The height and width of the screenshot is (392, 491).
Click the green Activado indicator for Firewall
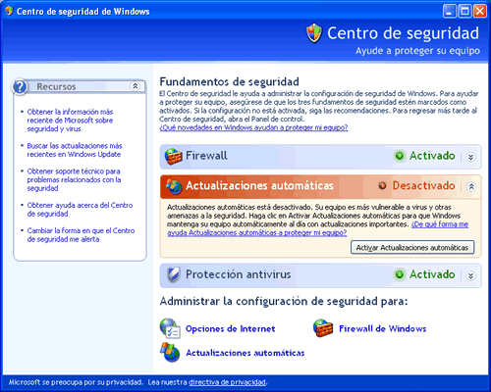[x=399, y=156]
